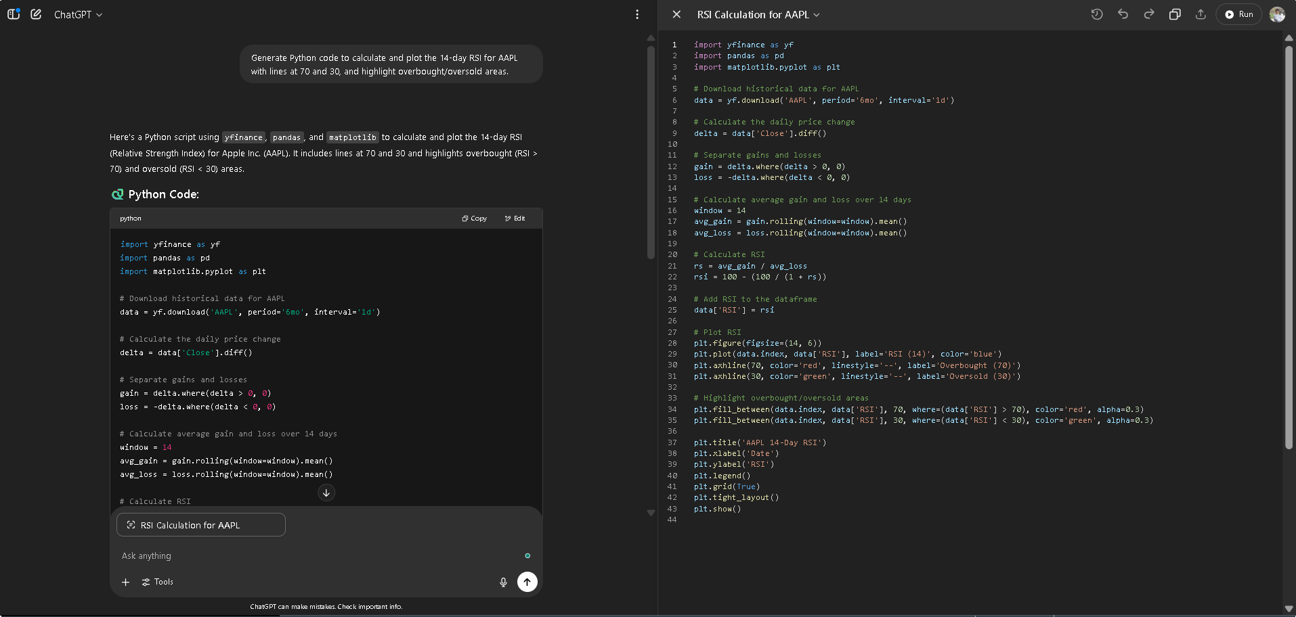Click canvas axhline line for Overbought (70)
1296x617 pixels.
(x=857, y=365)
